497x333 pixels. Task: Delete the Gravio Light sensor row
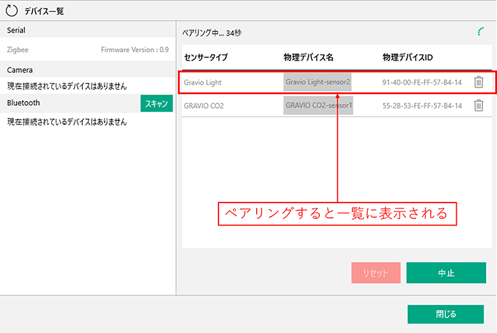[479, 82]
